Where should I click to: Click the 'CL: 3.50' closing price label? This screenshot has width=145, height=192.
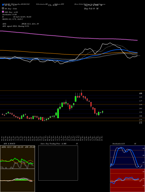(x=53, y=5)
